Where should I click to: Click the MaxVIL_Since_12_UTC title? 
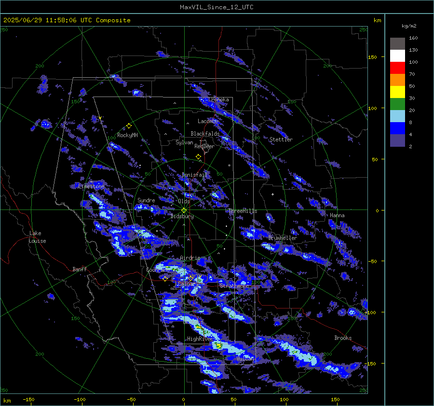point(217,7)
